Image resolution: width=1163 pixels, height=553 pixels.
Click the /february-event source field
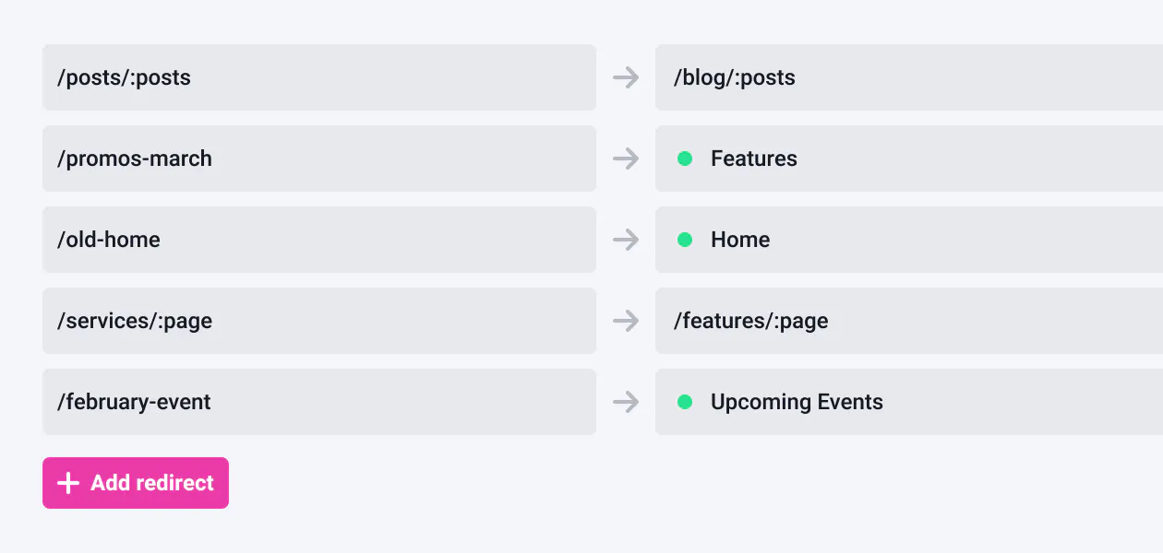click(318, 402)
